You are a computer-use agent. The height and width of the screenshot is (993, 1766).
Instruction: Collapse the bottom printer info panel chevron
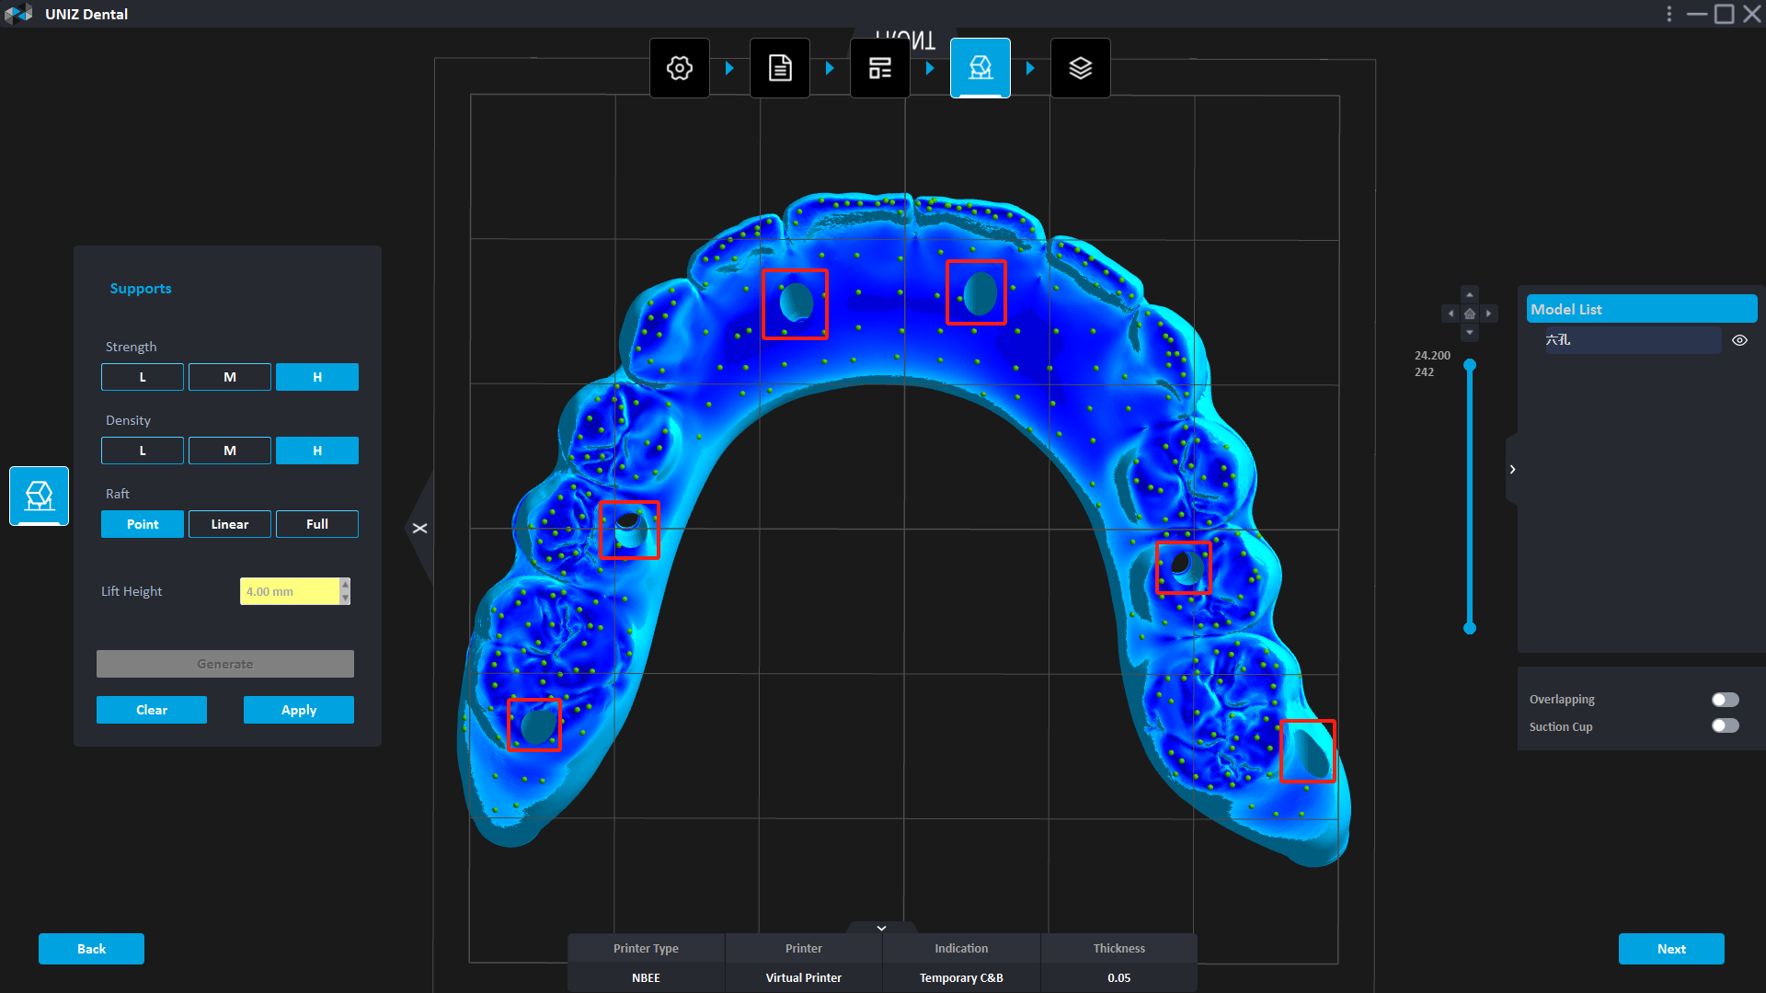point(881,928)
